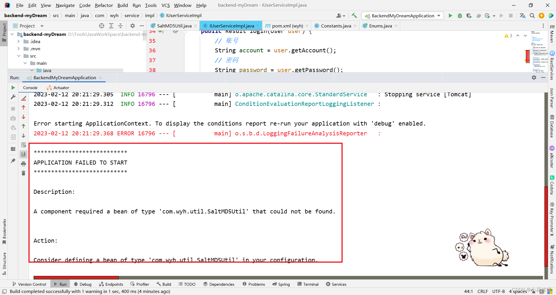Clear console output with the trash icon
556x295 pixels.
[23, 173]
